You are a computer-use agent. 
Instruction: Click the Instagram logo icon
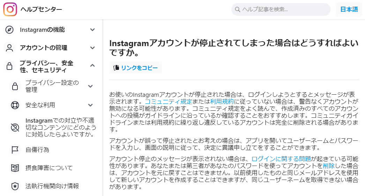click(10, 9)
